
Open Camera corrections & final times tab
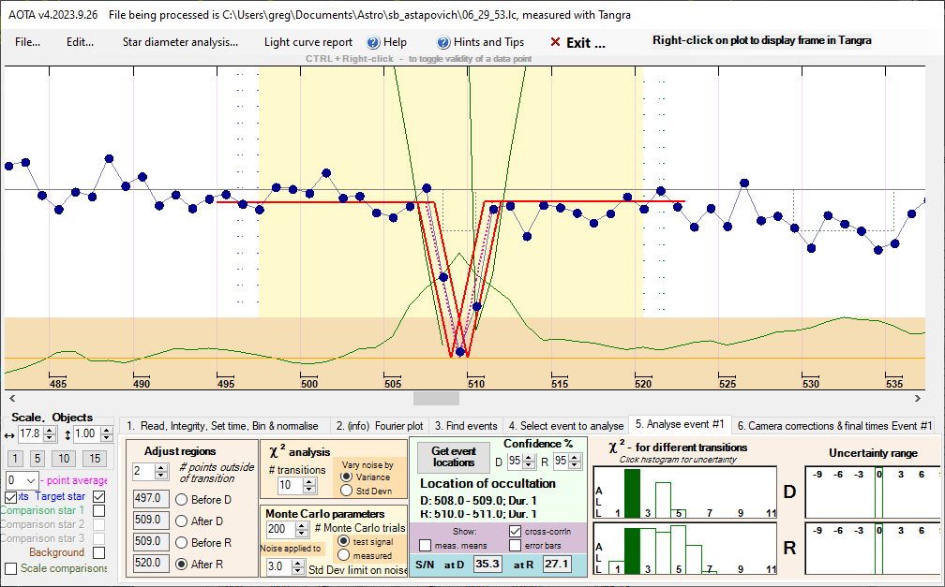(x=834, y=425)
